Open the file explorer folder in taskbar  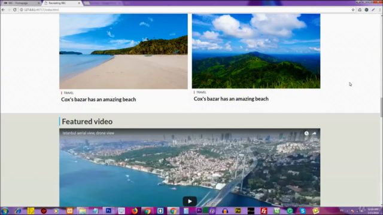click(83, 211)
